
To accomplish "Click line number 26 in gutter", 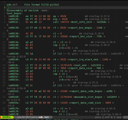I will (x=4, y=91).
